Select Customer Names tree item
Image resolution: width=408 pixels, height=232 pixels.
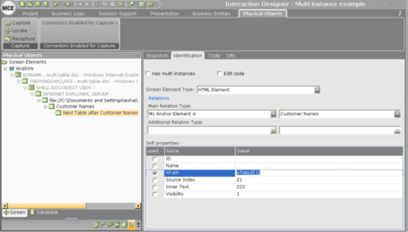click(75, 106)
